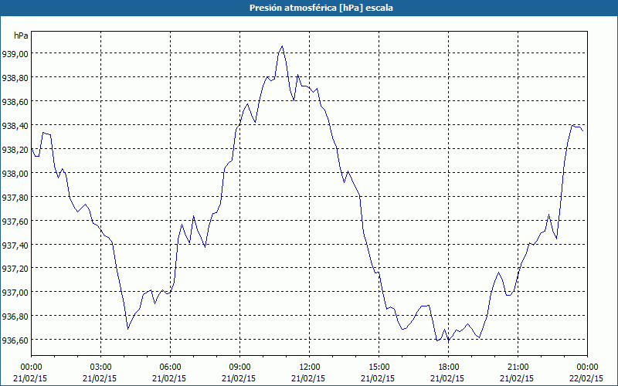Select the 936,80 y-axis label
This screenshot has width=618, height=386.
(x=15, y=317)
